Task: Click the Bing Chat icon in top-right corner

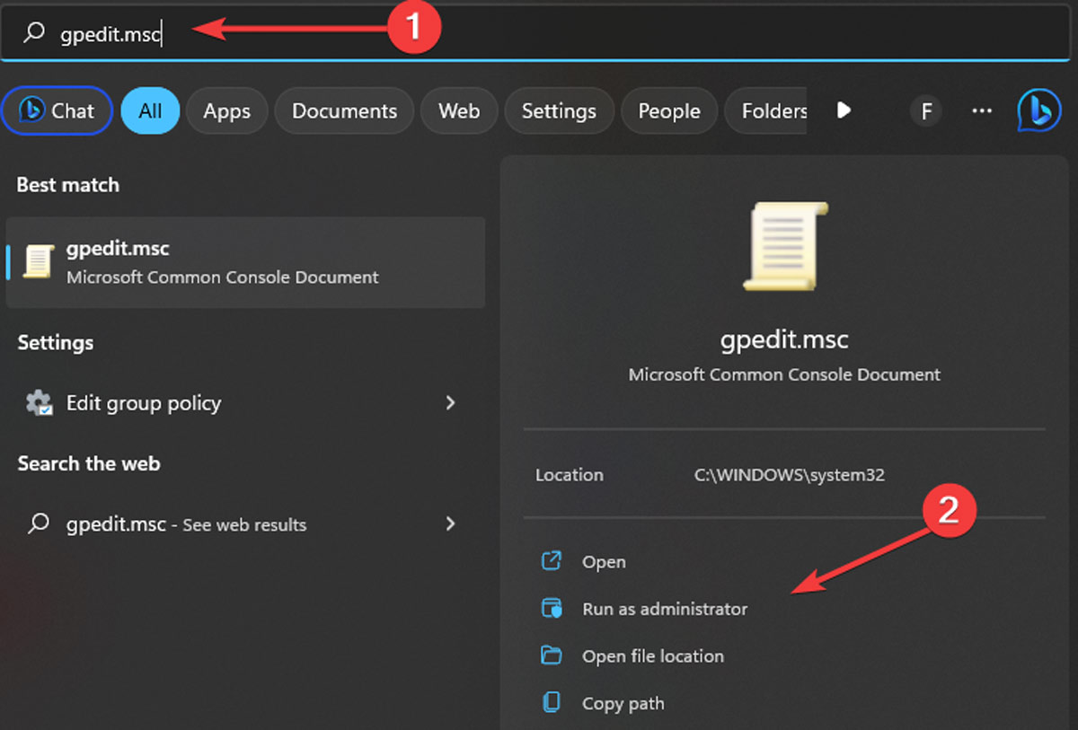Action: [x=1039, y=110]
